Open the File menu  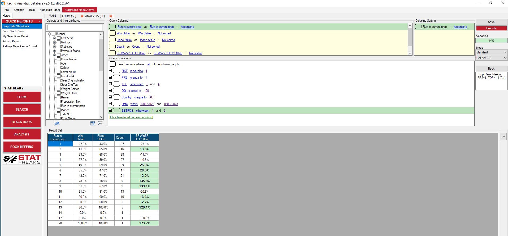click(7, 10)
